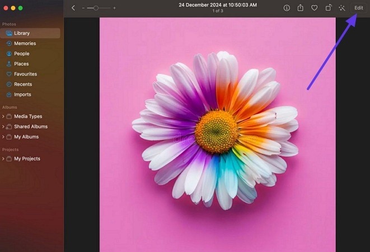
Task: Click the zoom in plus icon
Action: click(x=114, y=8)
